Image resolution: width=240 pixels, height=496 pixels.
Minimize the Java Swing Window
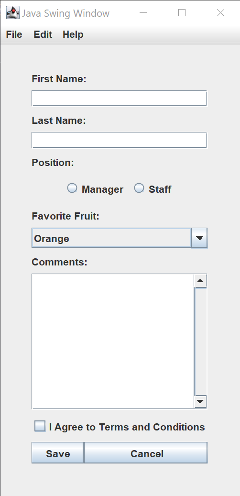143,13
